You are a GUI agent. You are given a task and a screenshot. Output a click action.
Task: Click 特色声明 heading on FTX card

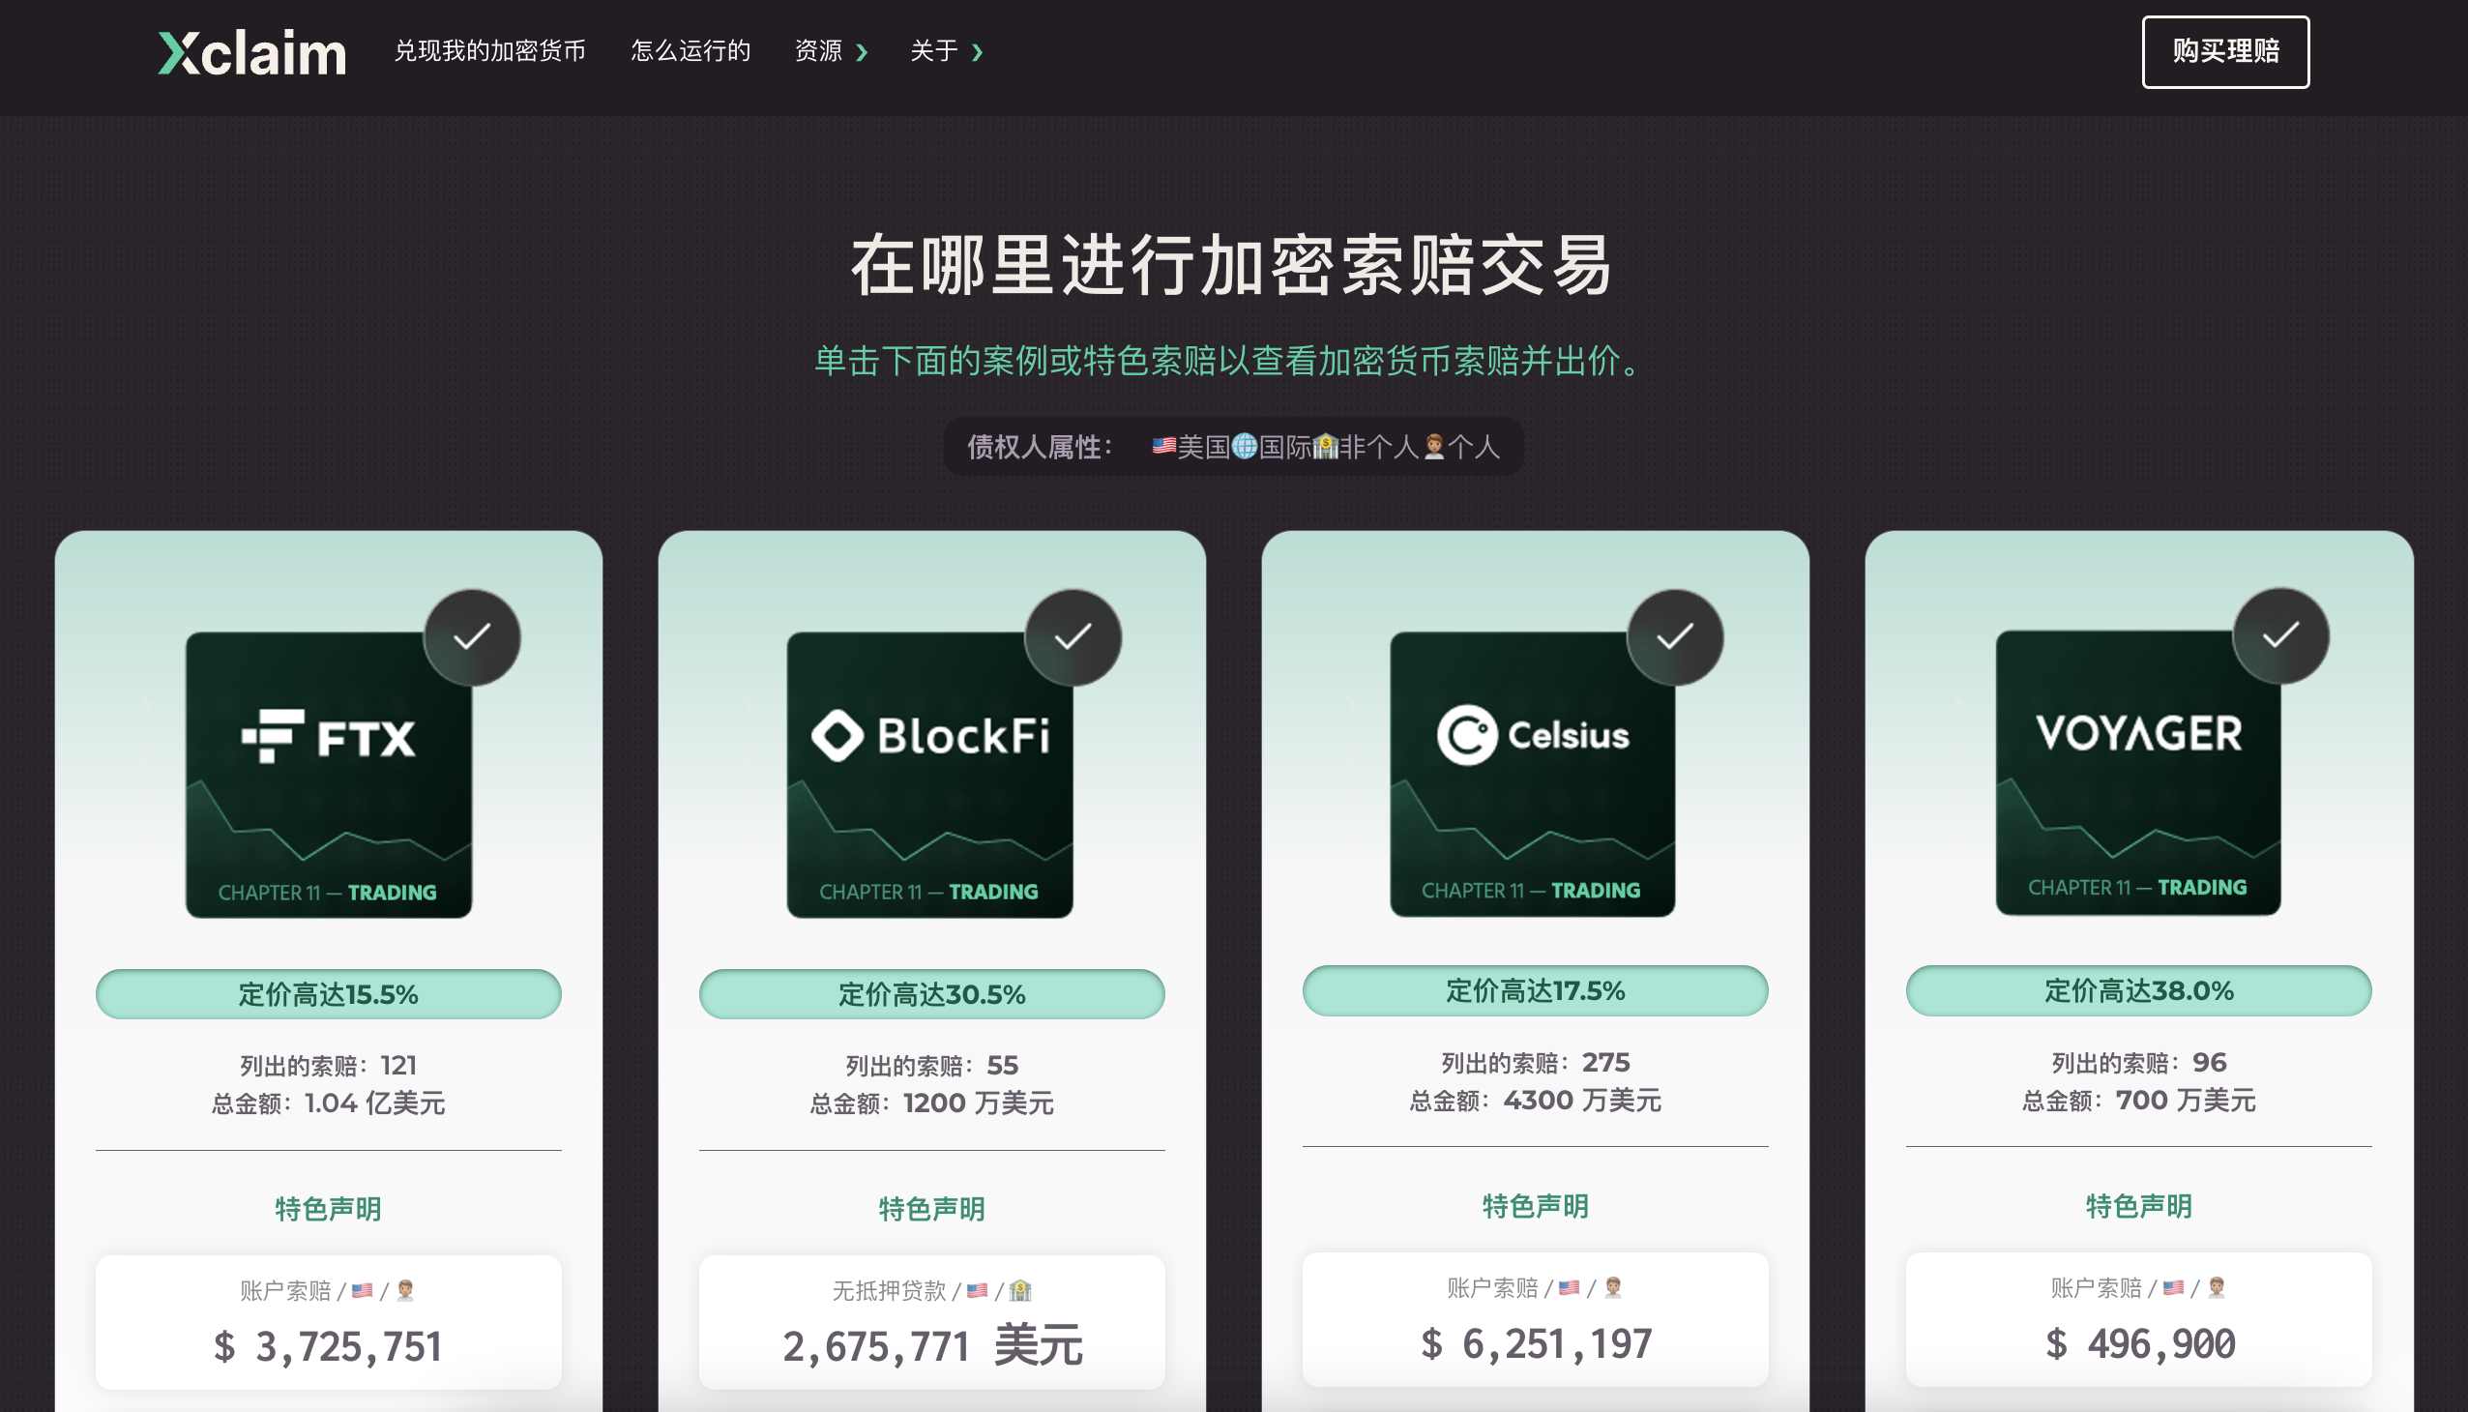pos(329,1209)
